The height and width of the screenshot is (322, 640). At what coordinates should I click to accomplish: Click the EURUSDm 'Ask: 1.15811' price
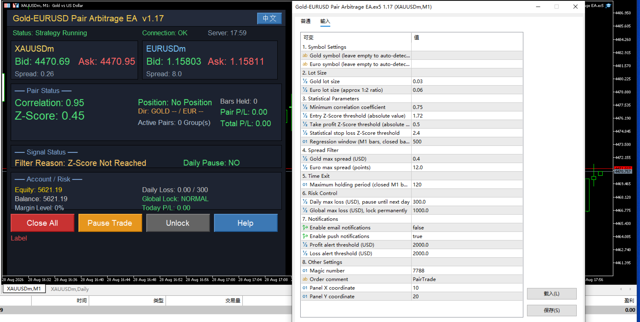[x=236, y=61]
